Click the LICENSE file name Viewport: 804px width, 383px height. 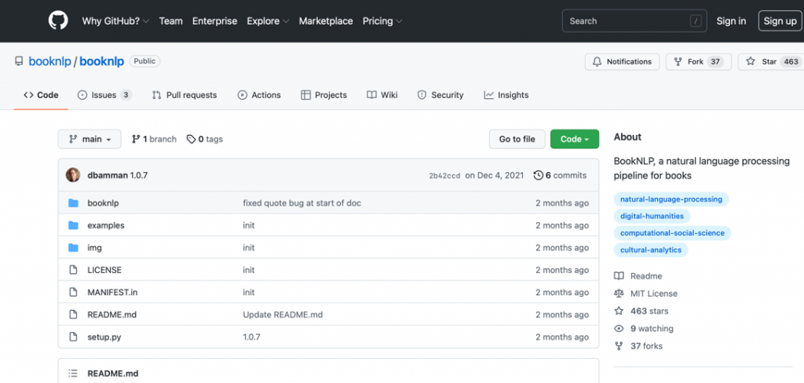click(104, 270)
